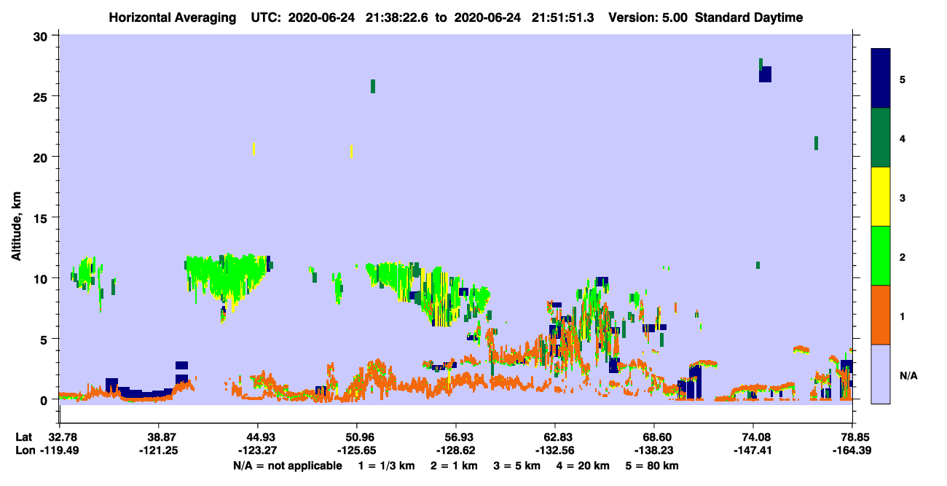Click the latitude value 56.93
This screenshot has height=486, width=947.
(456, 437)
